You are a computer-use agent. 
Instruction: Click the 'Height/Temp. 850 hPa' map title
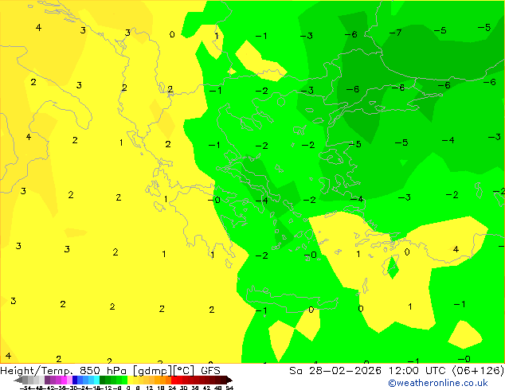pyautogui.click(x=62, y=370)
